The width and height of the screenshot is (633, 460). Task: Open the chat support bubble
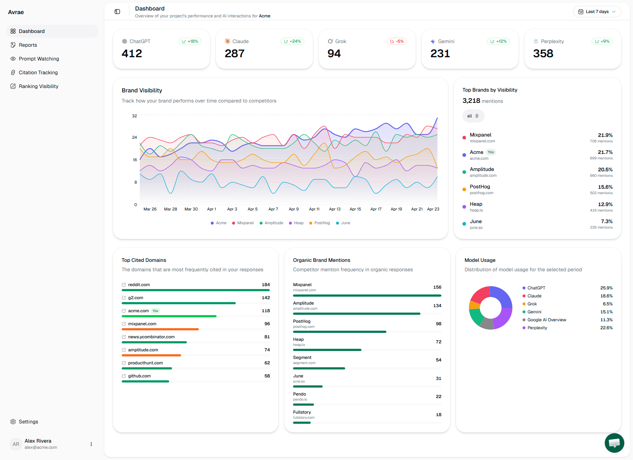(x=615, y=443)
